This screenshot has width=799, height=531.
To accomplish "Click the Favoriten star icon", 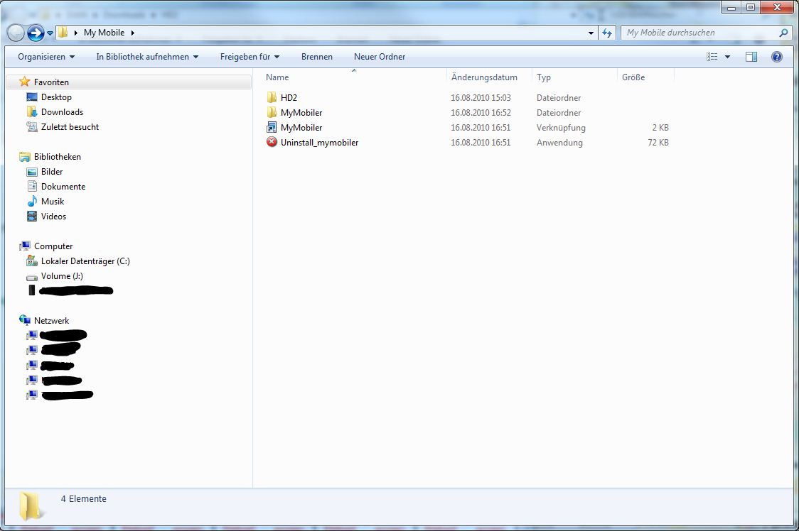I will [24, 82].
